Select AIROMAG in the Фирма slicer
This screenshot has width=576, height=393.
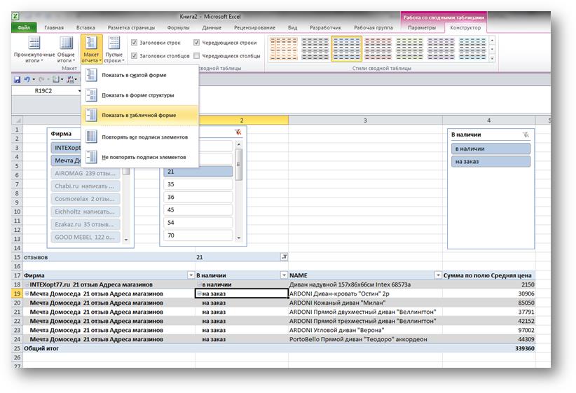click(85, 173)
